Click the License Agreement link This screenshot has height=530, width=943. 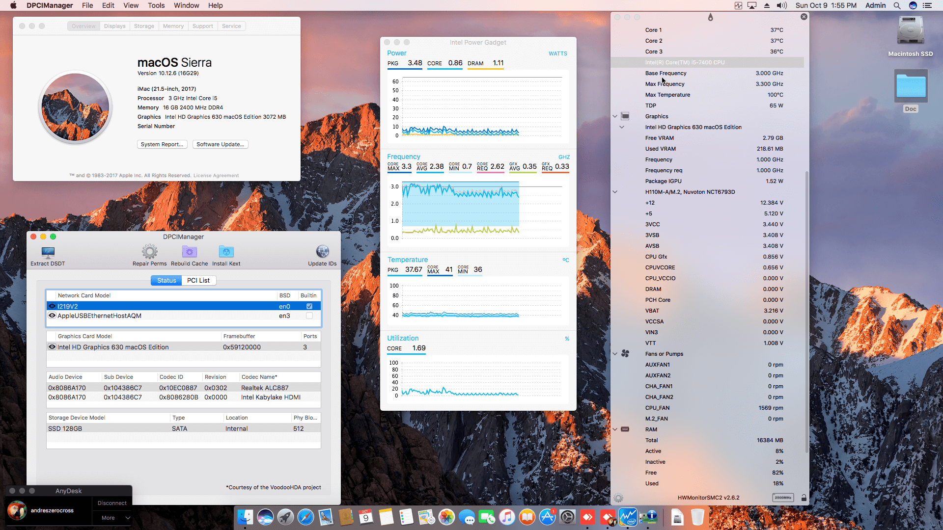coord(216,176)
